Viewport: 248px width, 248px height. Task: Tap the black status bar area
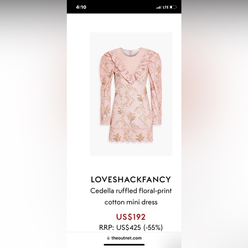coord(124,7)
